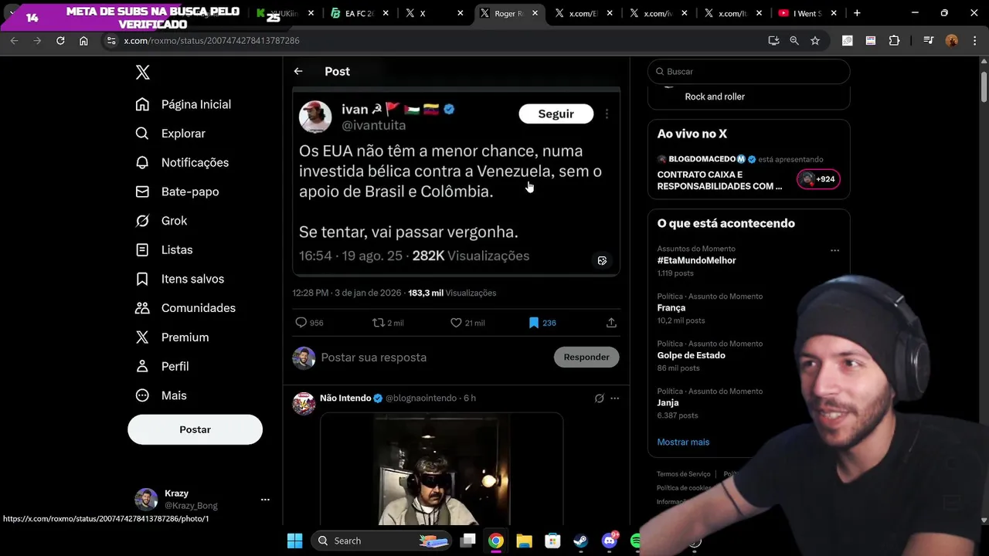Like the post with 21 mil likes
989x556 pixels.
tap(456, 323)
